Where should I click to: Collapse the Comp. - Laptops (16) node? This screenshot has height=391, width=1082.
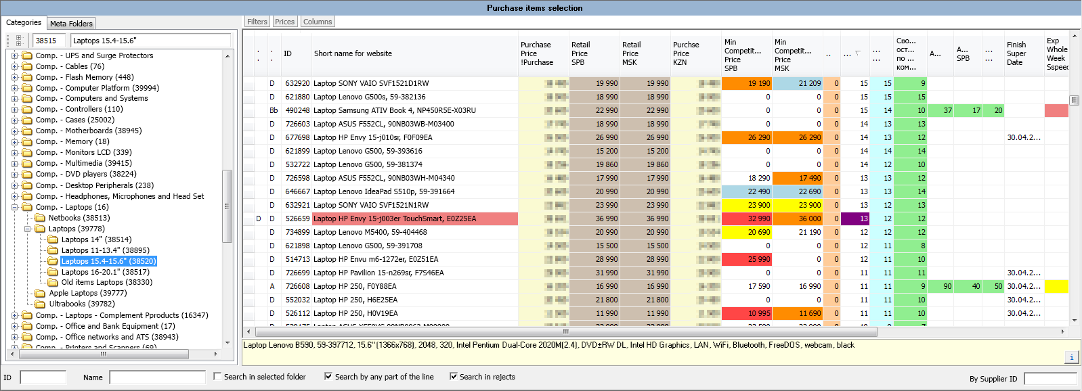point(15,207)
